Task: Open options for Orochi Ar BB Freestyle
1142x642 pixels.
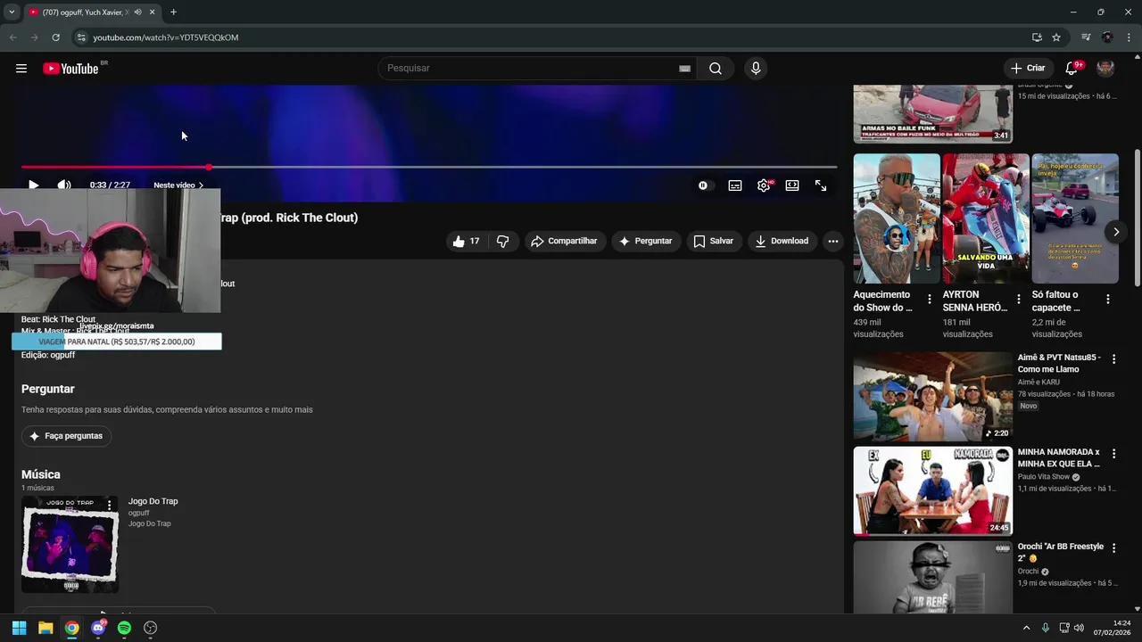Action: coord(1113,547)
